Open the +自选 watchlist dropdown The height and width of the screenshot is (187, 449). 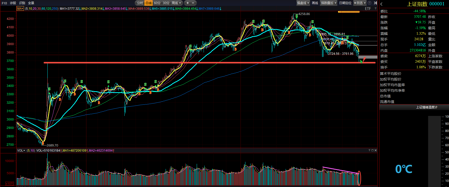360,3
